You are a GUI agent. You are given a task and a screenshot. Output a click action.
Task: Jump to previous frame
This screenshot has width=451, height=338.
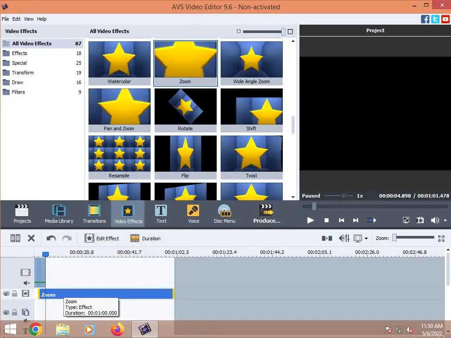point(341,220)
